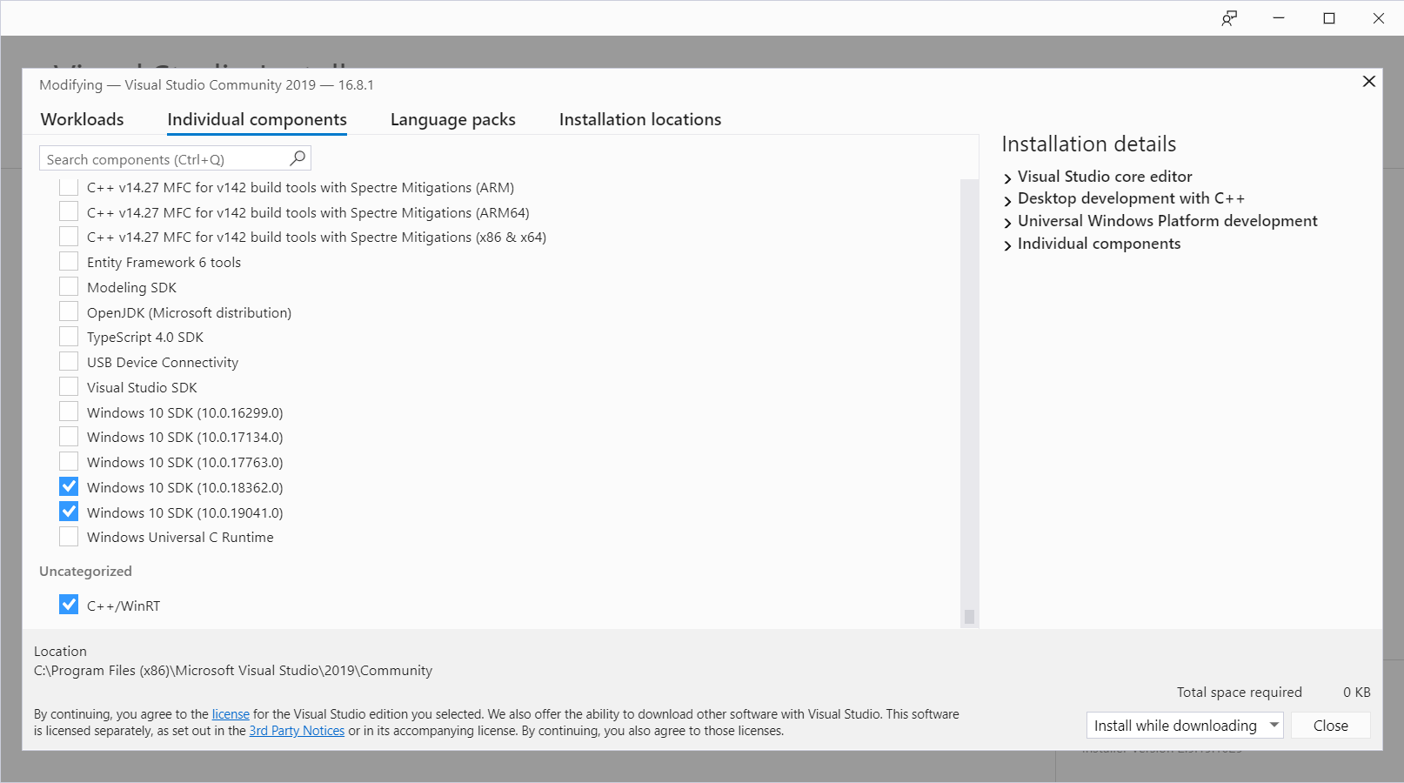This screenshot has width=1404, height=783.
Task: Check Windows 10 SDK (10.0.17134.0) box
Action: tap(69, 437)
